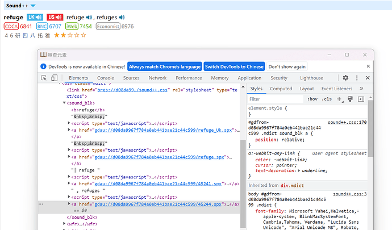Open the Event Listeners sidebar tab

click(337, 89)
